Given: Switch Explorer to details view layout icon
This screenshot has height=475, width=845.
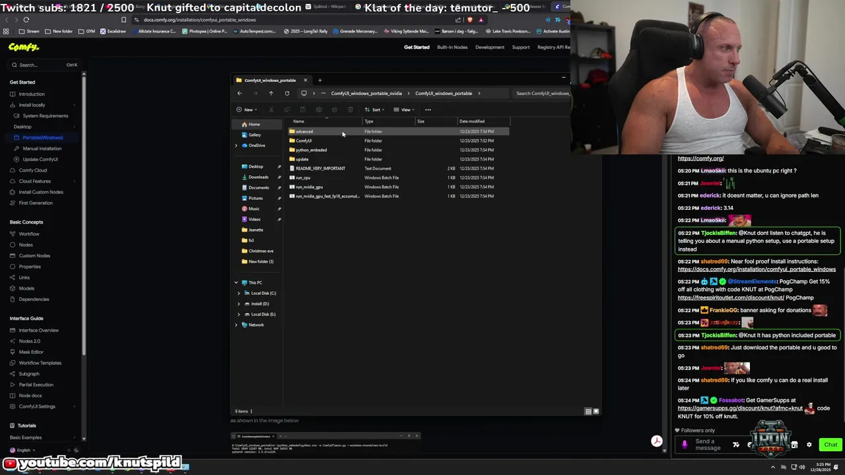Looking at the screenshot, I should coord(588,411).
